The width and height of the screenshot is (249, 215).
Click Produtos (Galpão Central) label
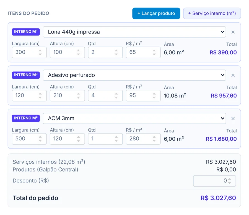(x=45, y=170)
